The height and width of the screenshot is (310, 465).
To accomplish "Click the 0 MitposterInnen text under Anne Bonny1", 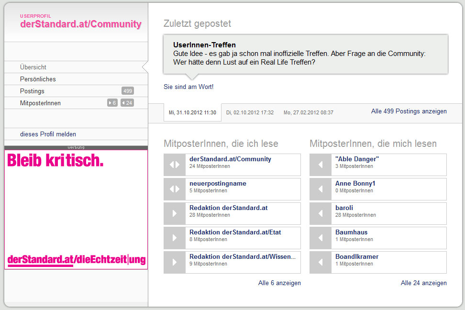I will tap(354, 191).
